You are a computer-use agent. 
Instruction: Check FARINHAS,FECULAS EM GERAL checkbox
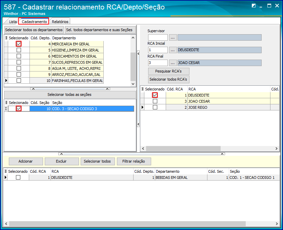tap(19, 81)
